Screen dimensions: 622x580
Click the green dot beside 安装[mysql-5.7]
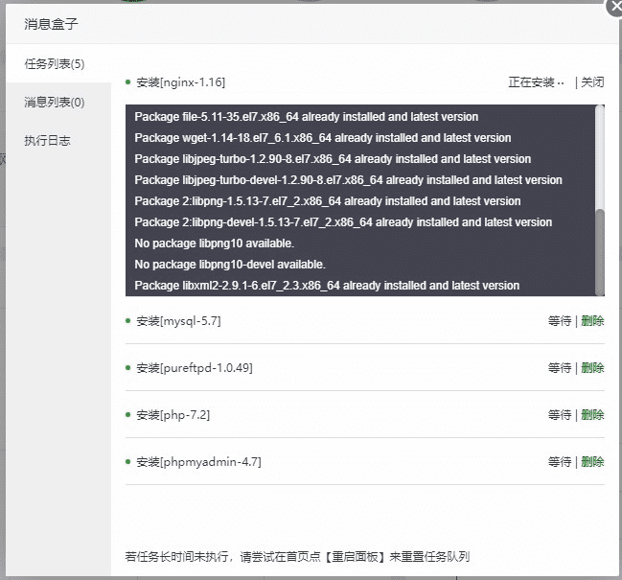pos(127,320)
